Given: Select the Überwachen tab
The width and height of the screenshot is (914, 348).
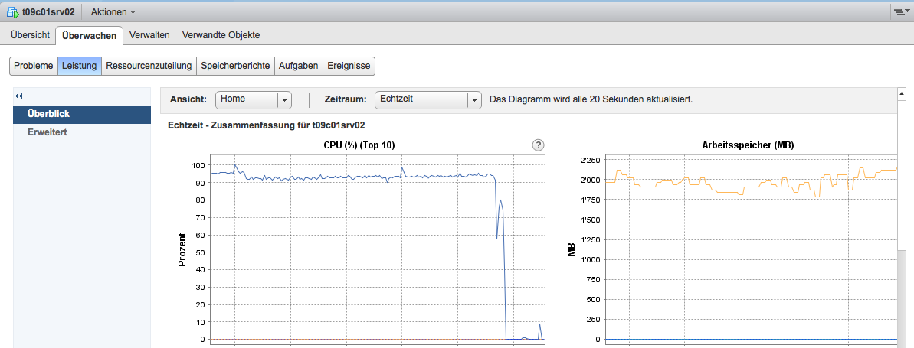Looking at the screenshot, I should coord(89,35).
